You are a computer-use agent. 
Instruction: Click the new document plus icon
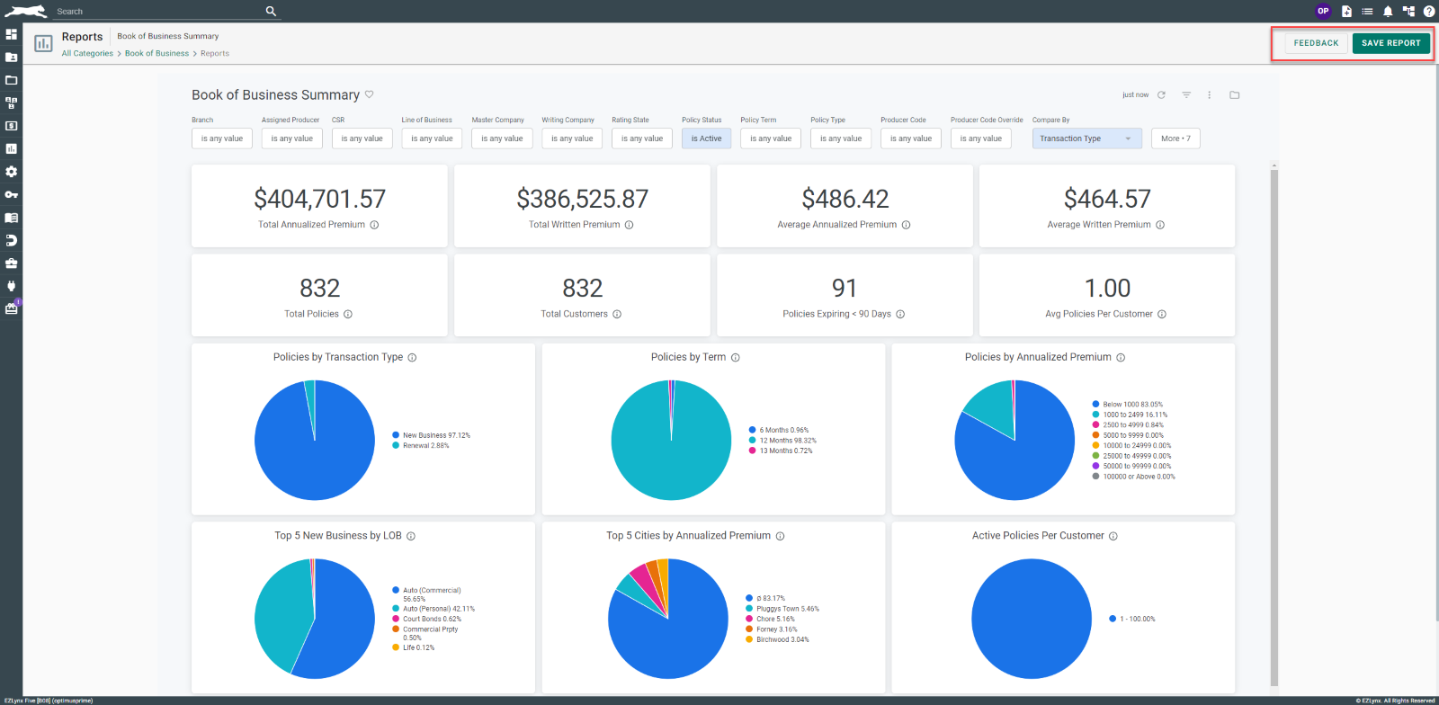(1346, 11)
